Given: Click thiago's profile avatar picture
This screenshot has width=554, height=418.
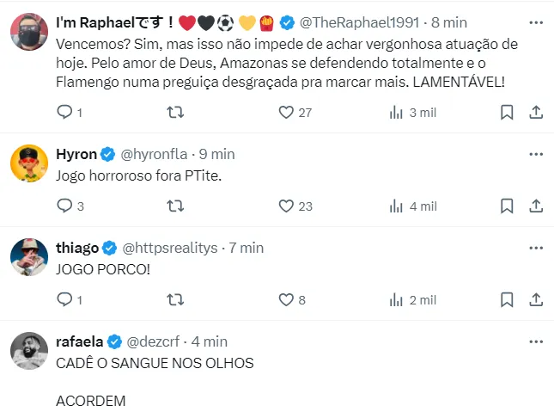Looking at the screenshot, I should point(28,256).
